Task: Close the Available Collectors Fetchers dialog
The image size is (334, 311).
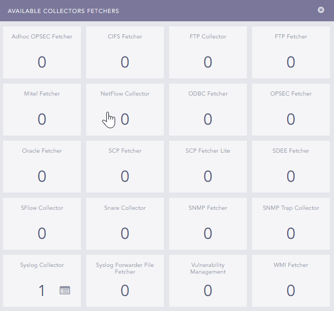Action: coord(321,10)
